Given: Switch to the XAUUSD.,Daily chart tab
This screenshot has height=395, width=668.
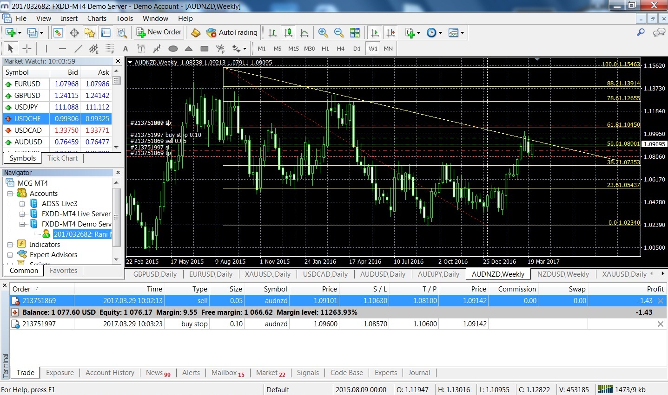Looking at the screenshot, I should click(x=268, y=274).
